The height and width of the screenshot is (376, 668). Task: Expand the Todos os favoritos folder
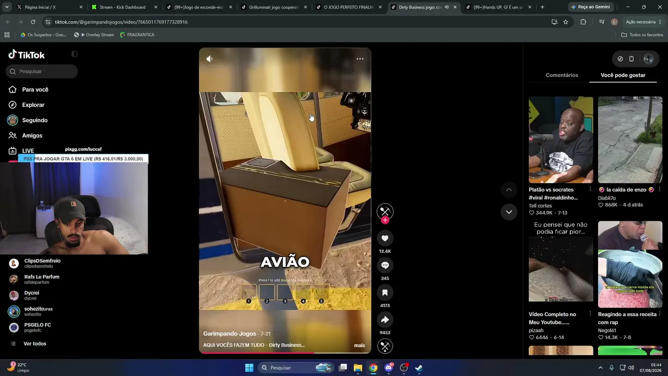[642, 35]
